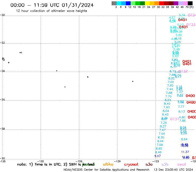Click the wave height value '7.25'

pos(164,123)
